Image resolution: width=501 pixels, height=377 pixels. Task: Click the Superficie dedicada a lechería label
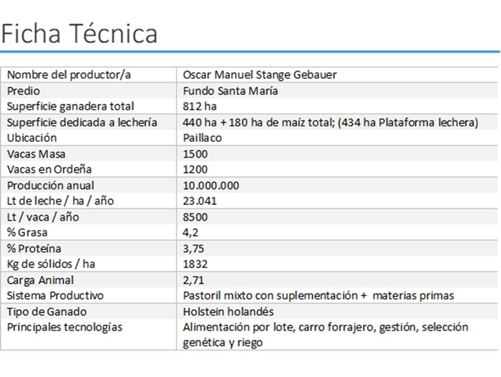(x=82, y=123)
